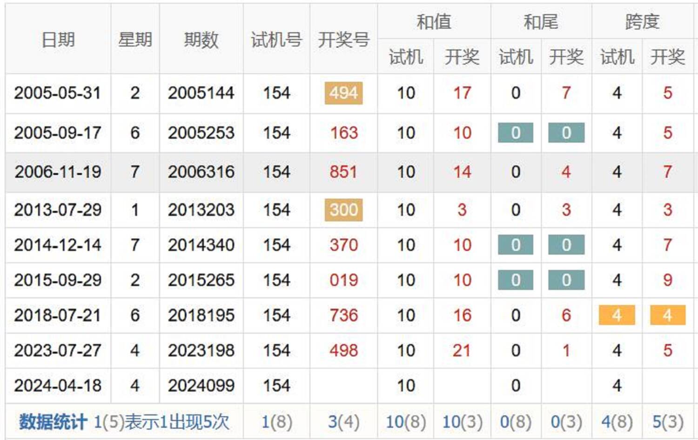Image resolution: width=698 pixels, height=440 pixels.
Task: Click the 数据统计 label in footer
Action: point(53,422)
